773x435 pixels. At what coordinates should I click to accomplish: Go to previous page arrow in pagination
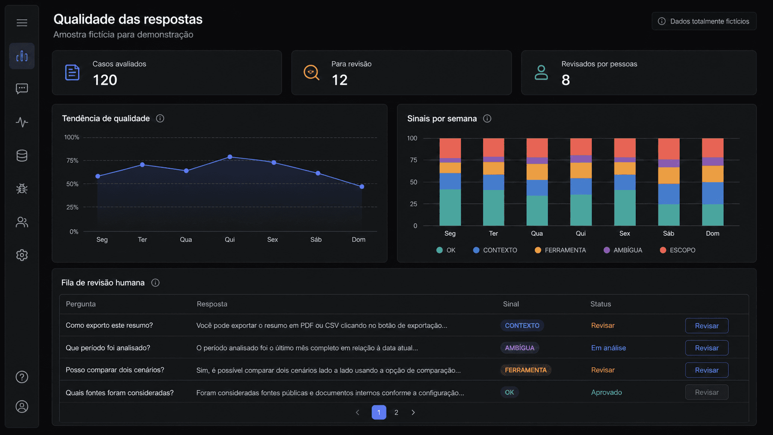click(x=357, y=412)
